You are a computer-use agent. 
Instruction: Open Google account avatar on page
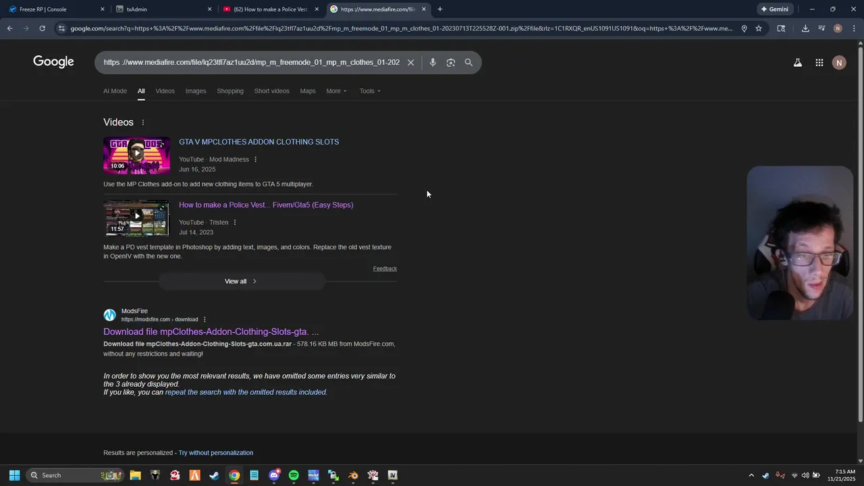click(839, 63)
